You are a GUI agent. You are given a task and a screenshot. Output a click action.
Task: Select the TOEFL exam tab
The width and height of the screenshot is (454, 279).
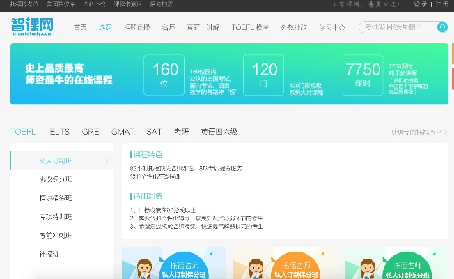click(x=23, y=132)
